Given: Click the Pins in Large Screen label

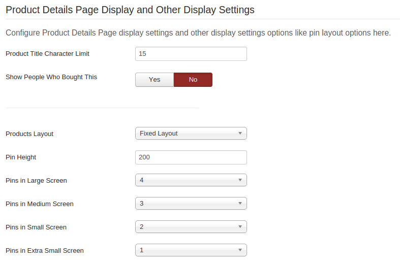Looking at the screenshot, I should click(36, 181).
